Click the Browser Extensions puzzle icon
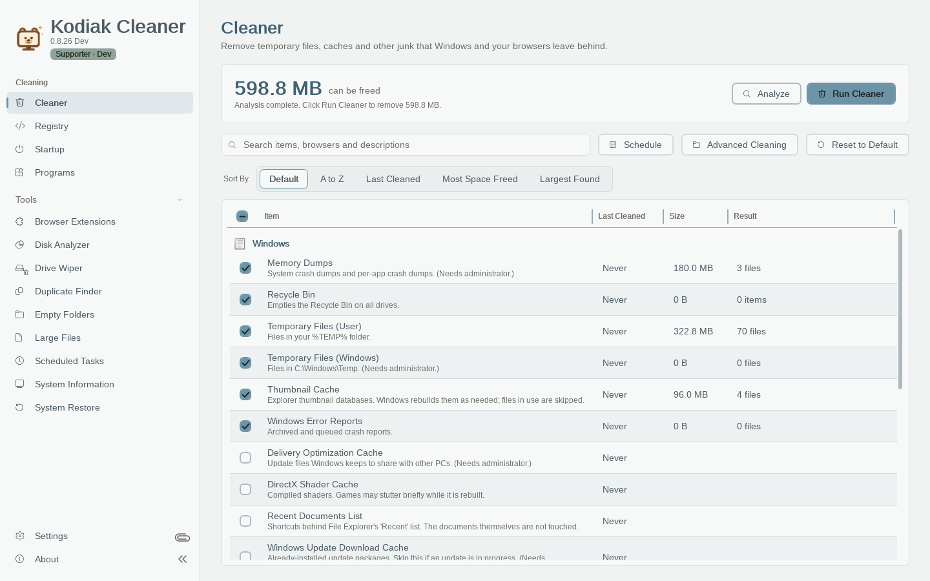This screenshot has height=581, width=930. click(20, 221)
